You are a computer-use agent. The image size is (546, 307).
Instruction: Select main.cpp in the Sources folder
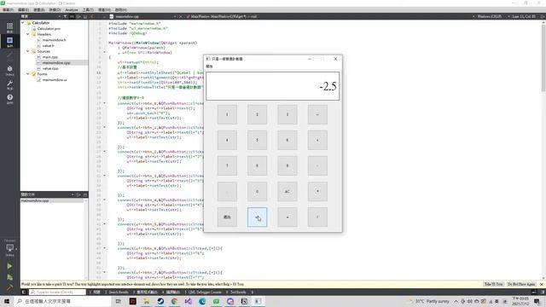[49, 57]
